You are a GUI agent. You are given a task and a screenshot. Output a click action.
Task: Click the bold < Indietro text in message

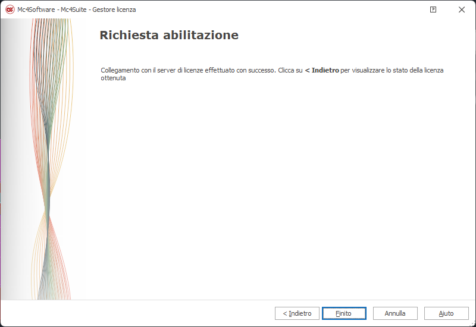pos(322,70)
